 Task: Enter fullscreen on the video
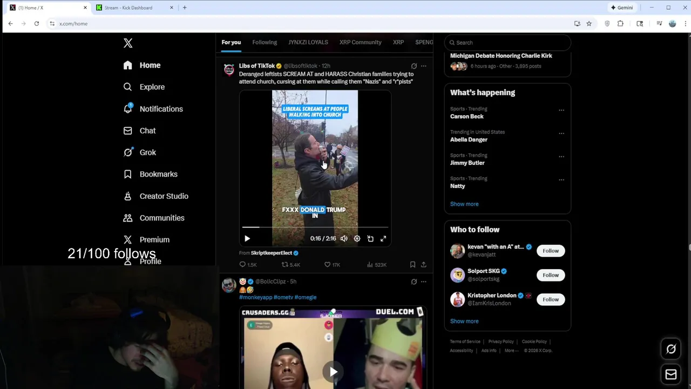(383, 239)
